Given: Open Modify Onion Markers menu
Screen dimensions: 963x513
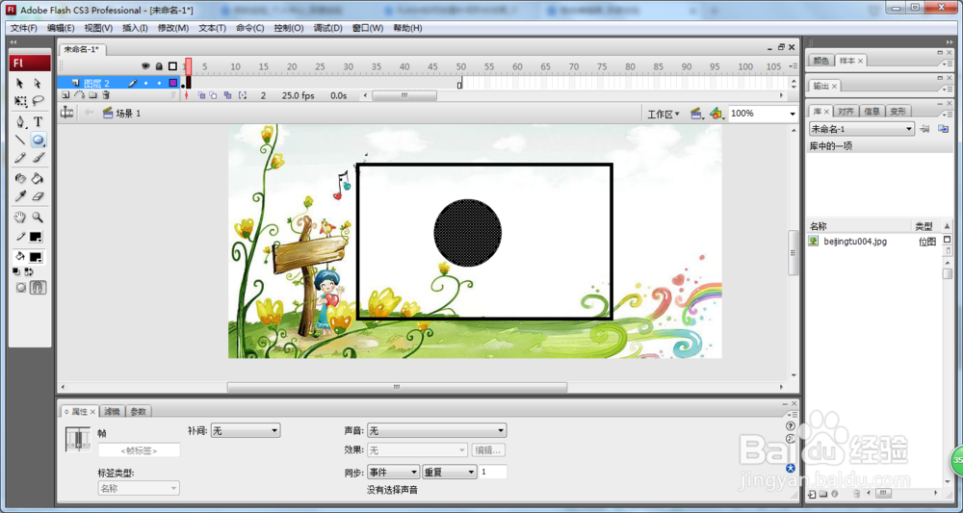Looking at the screenshot, I should (243, 95).
